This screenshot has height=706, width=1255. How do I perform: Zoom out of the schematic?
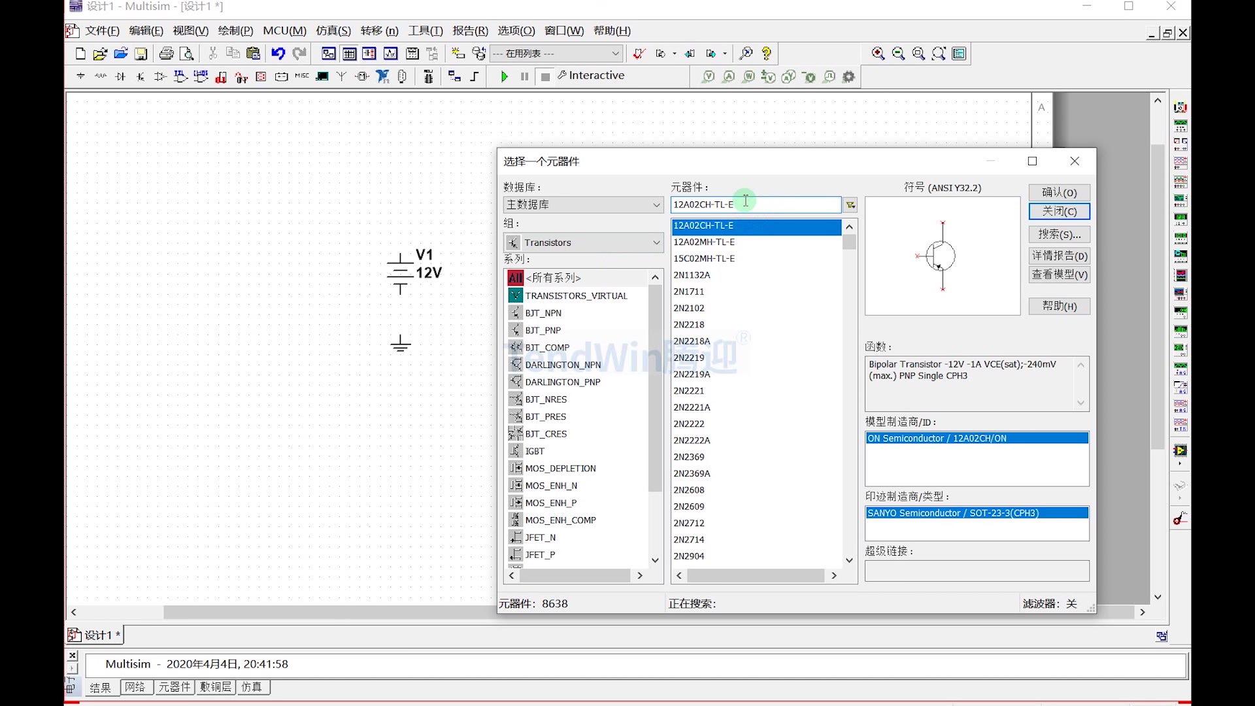tap(899, 54)
